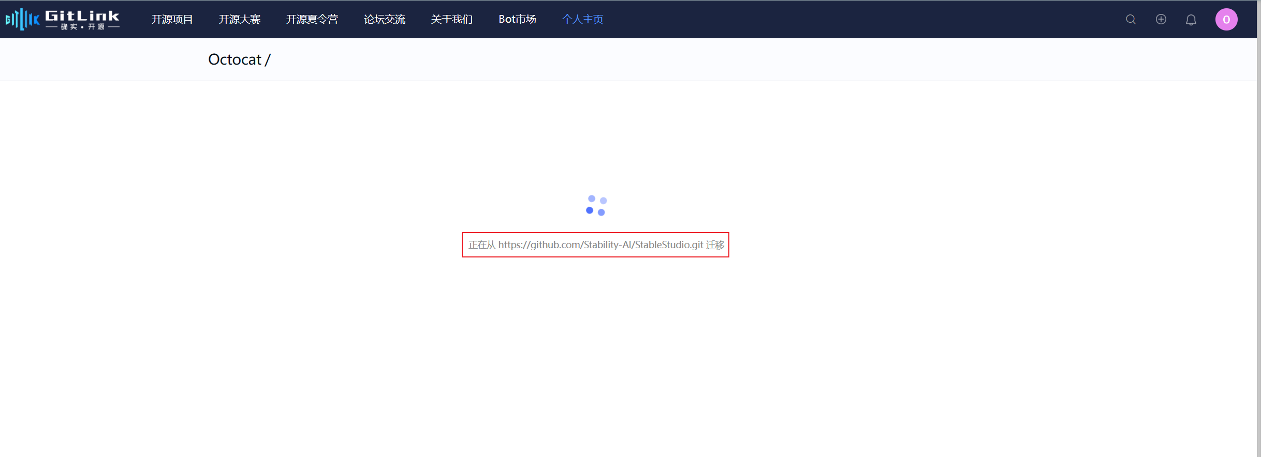Select the highlighted 个人主页 tab
Image resolution: width=1261 pixels, height=457 pixels.
582,19
